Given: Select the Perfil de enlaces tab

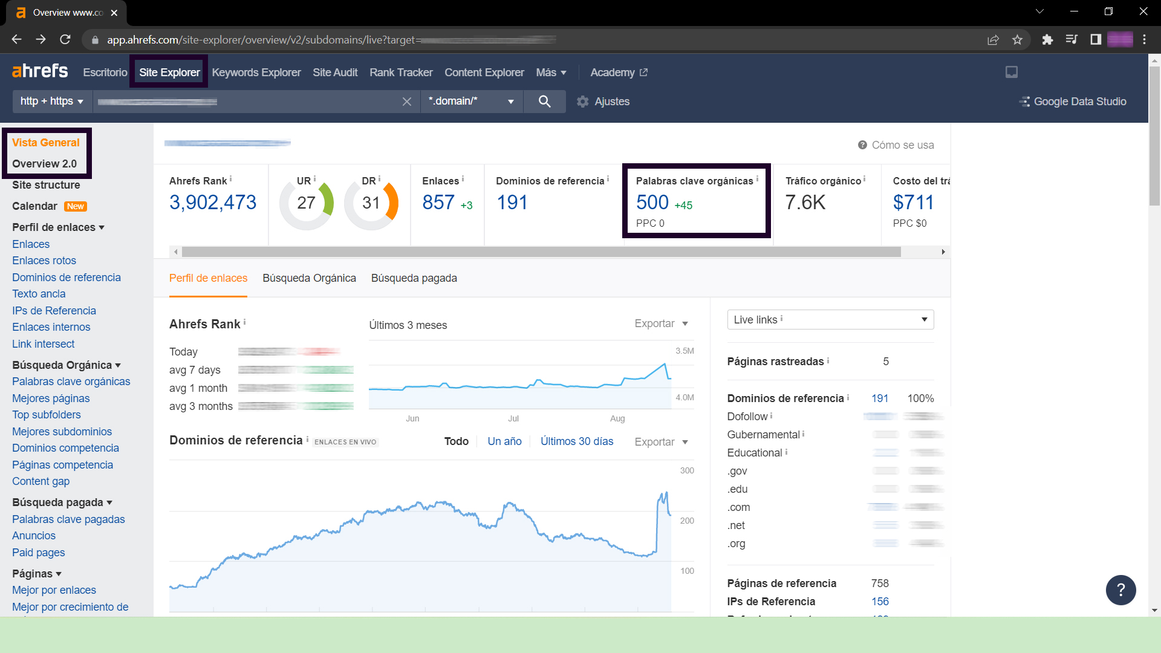Looking at the screenshot, I should coord(208,278).
